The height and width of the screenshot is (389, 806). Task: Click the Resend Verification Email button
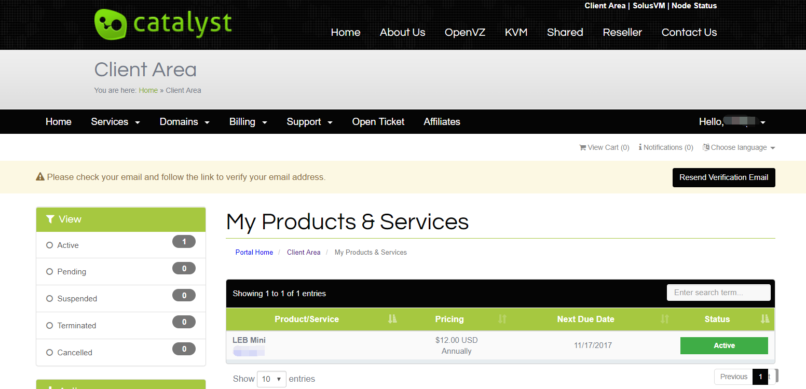coord(724,177)
